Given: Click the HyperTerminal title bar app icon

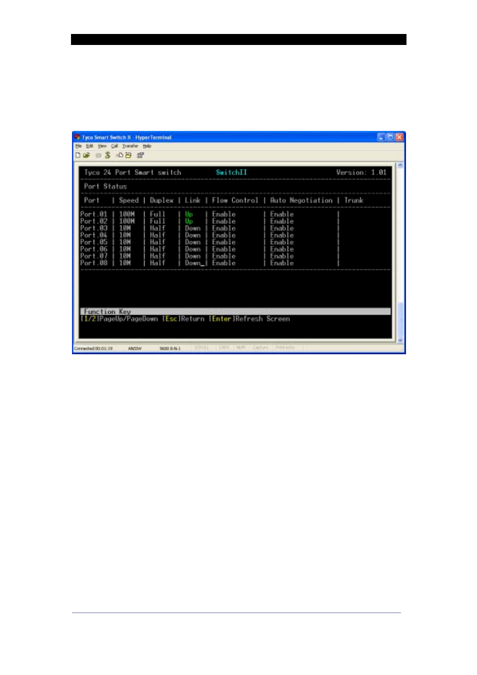Looking at the screenshot, I should 77,137.
